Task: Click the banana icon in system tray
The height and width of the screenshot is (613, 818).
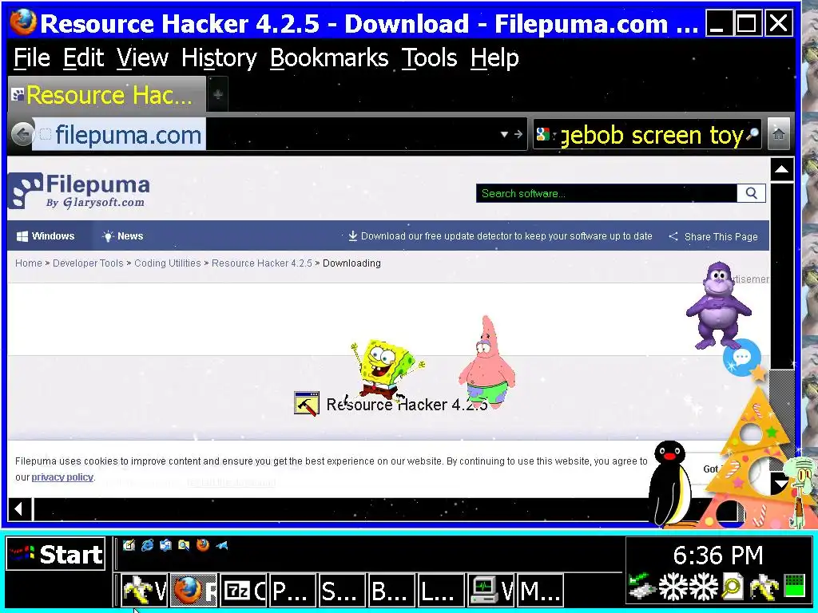Action: tap(763, 587)
